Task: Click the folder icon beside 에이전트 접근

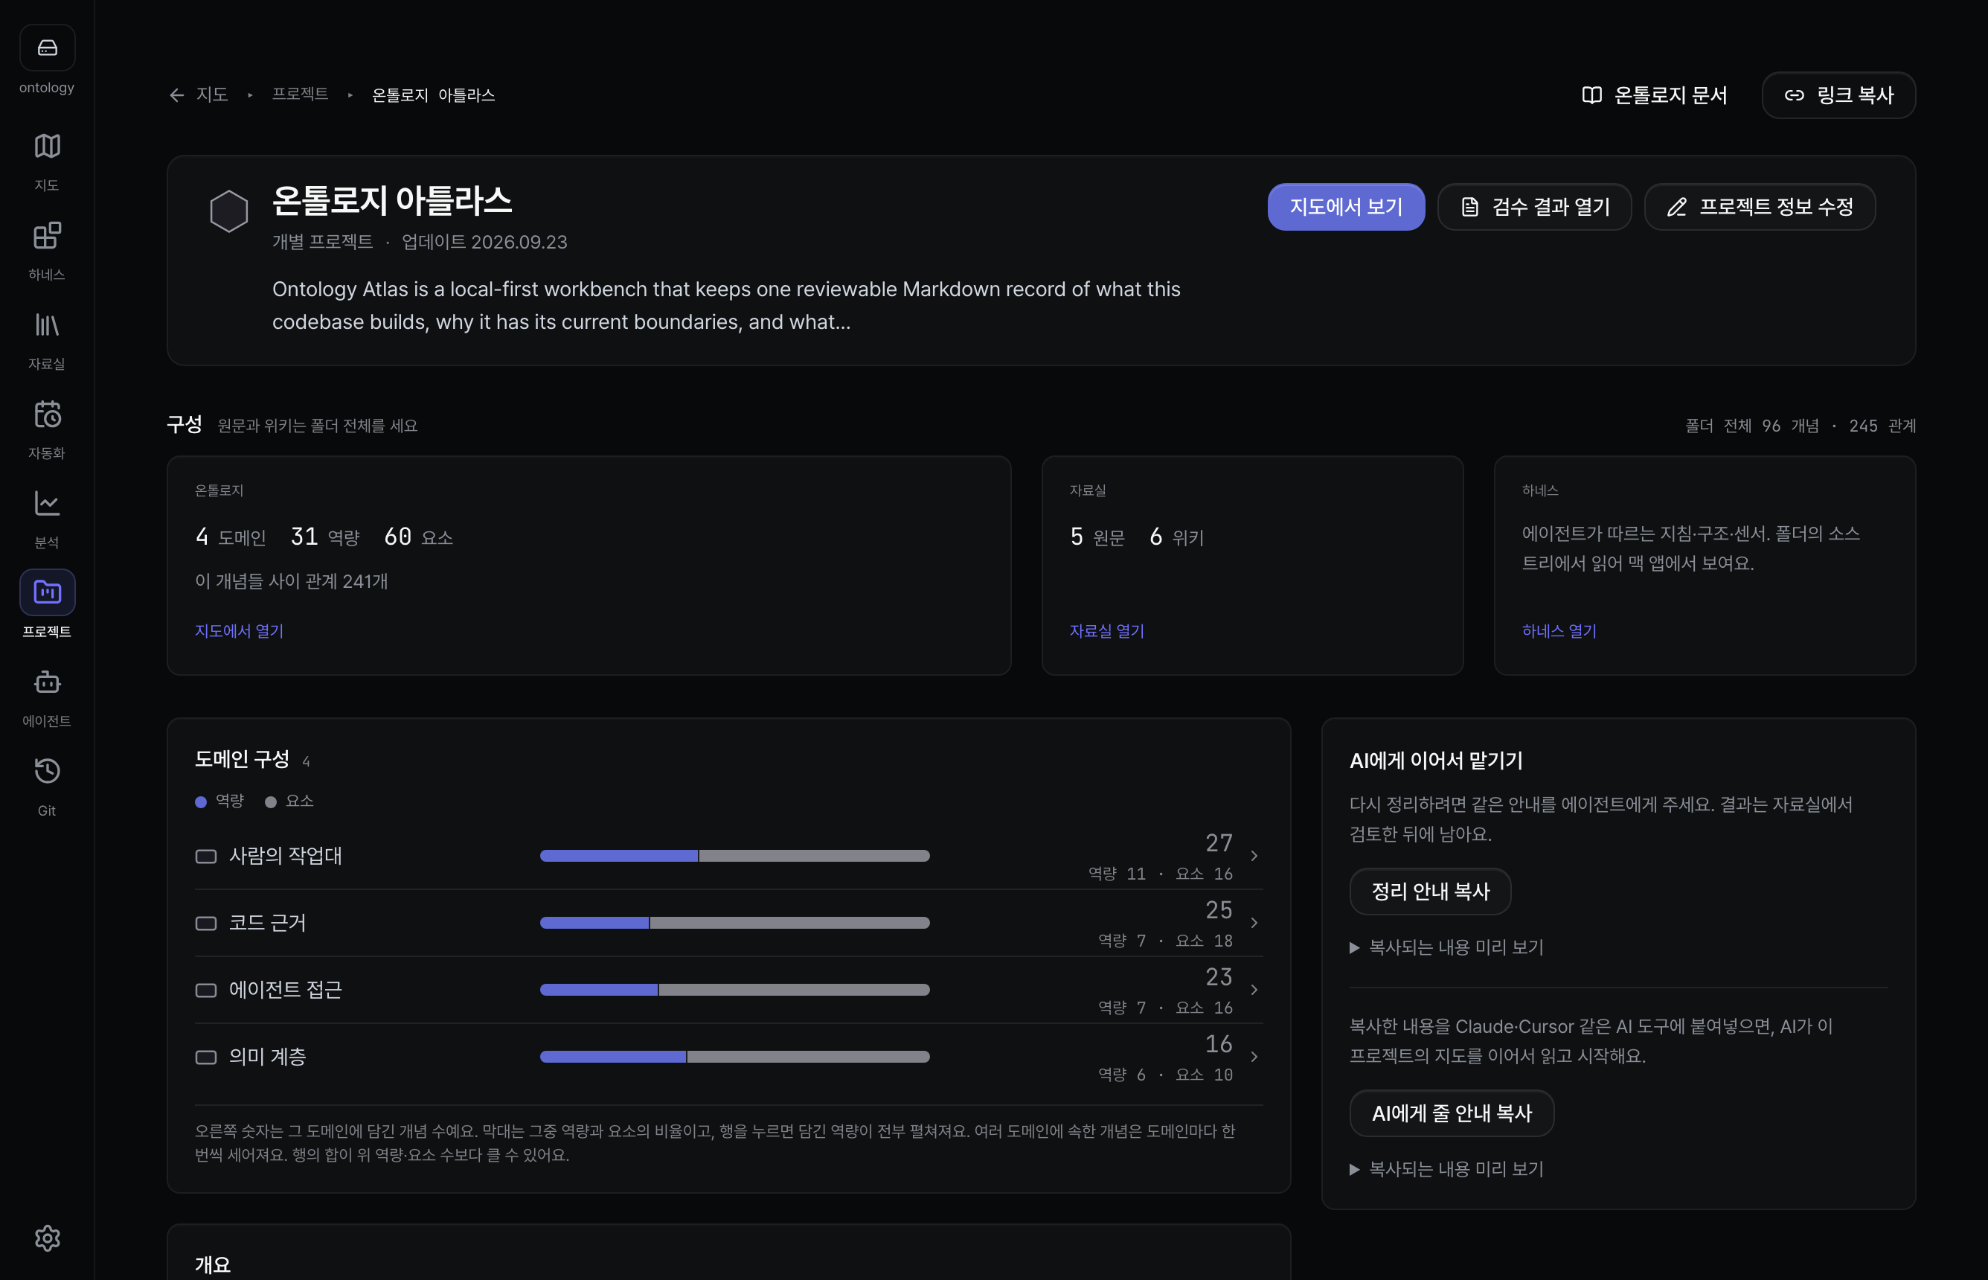Action: (x=206, y=990)
